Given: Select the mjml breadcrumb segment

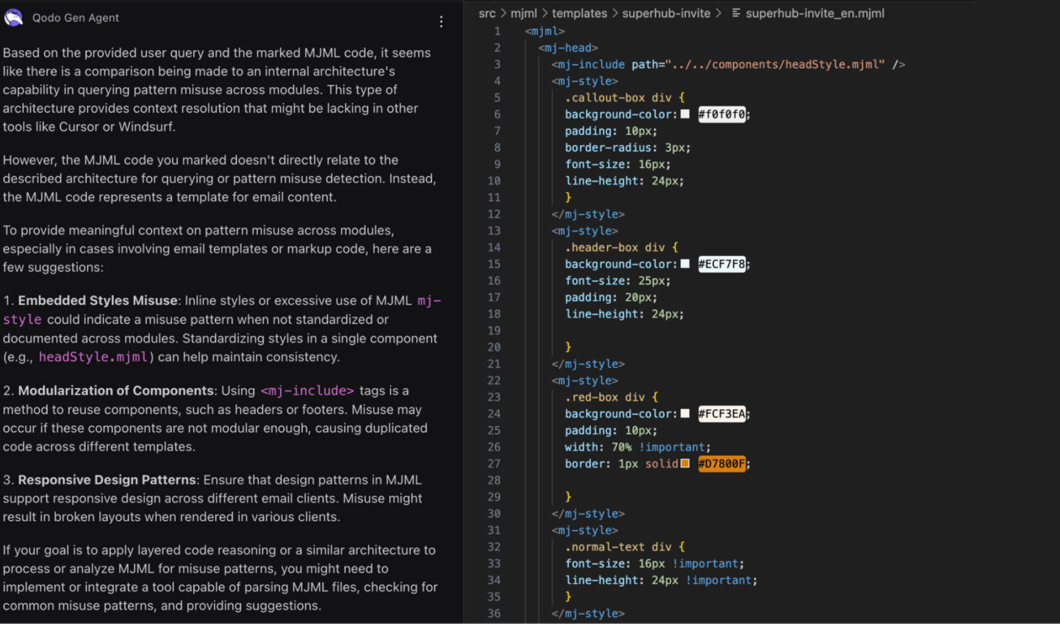Looking at the screenshot, I should click(523, 13).
